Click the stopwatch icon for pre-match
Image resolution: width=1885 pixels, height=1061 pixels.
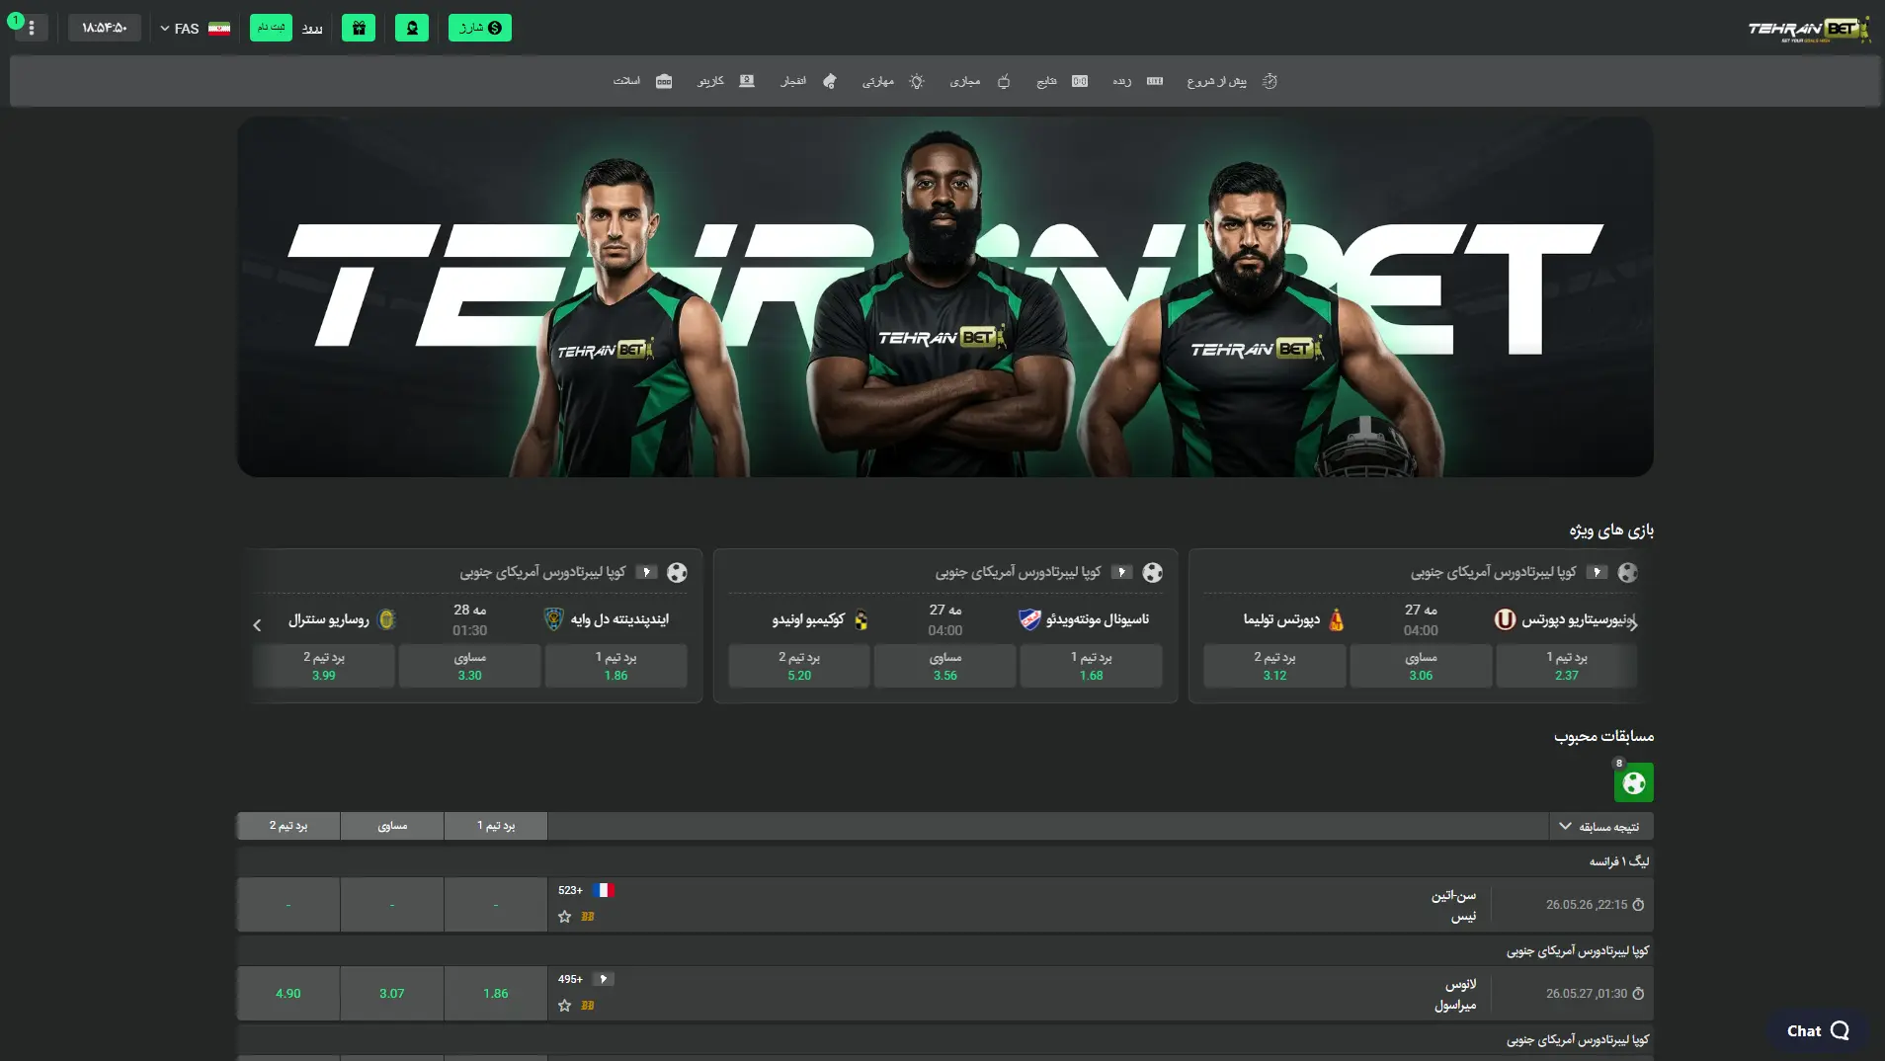[1270, 81]
